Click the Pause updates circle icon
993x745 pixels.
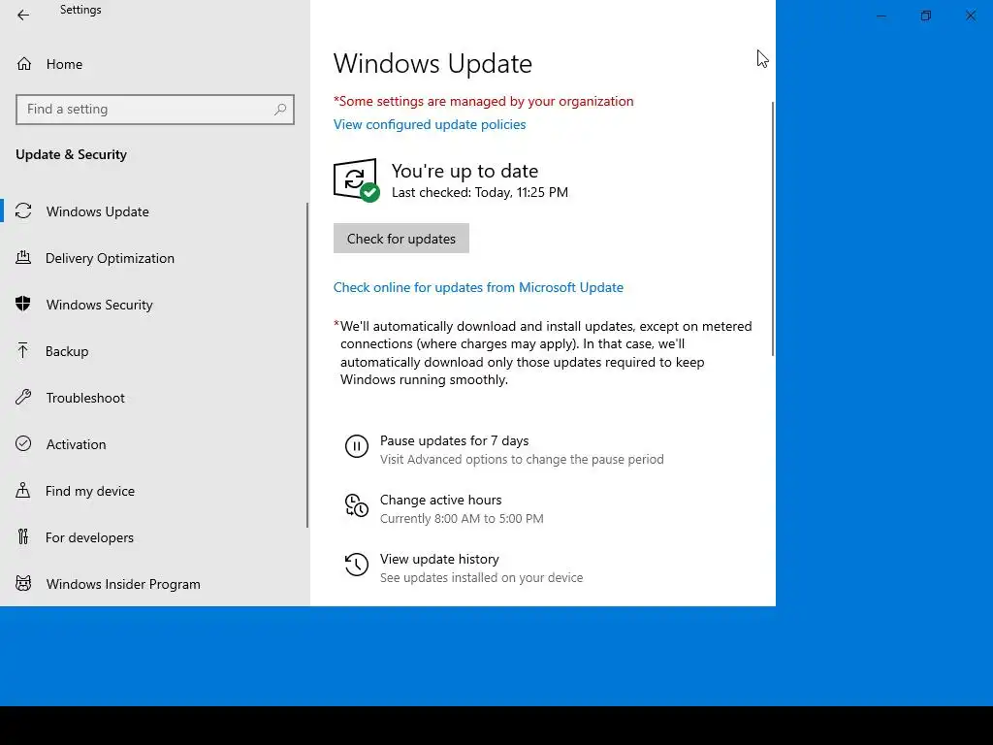tap(357, 446)
